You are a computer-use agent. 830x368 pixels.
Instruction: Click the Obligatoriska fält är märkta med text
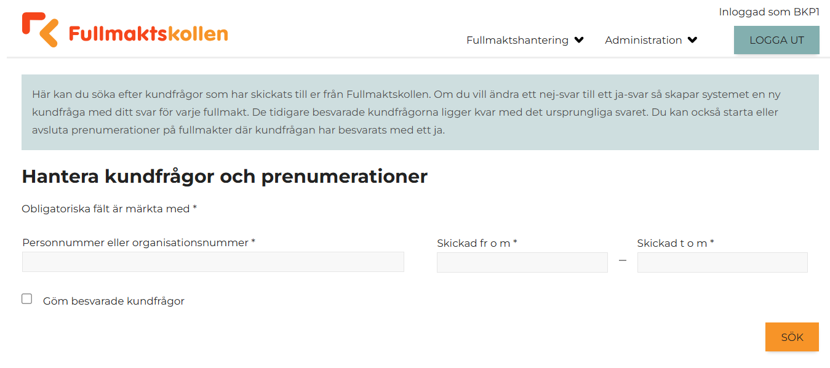pyautogui.click(x=106, y=209)
